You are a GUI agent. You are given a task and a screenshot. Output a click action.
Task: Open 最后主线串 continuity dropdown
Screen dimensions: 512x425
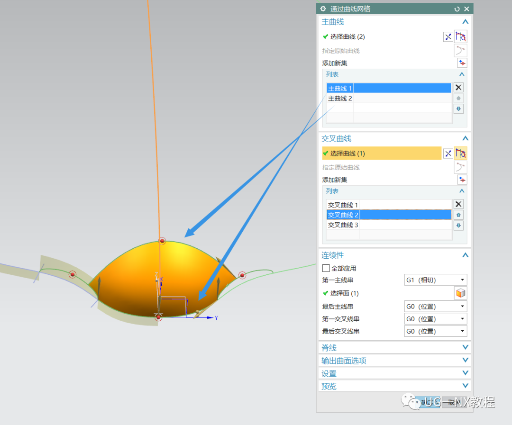[435, 306]
